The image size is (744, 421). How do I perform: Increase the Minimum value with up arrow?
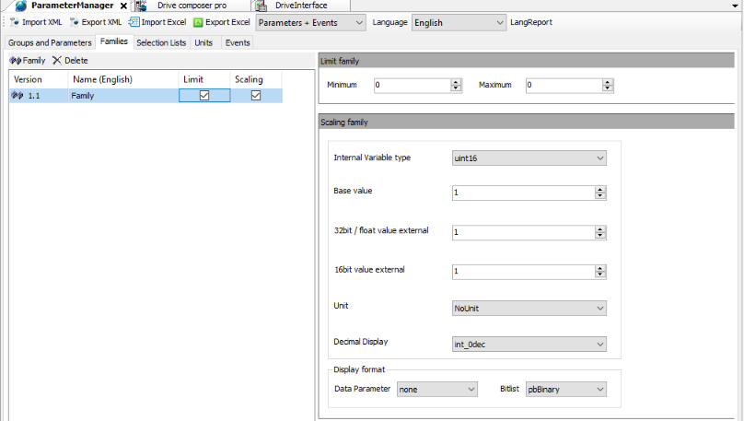(x=456, y=82)
